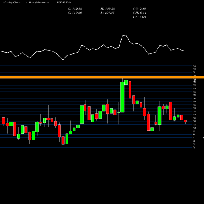Click the 76 price axis label
The width and height of the screenshot is (204, 204).
pos(194,144)
